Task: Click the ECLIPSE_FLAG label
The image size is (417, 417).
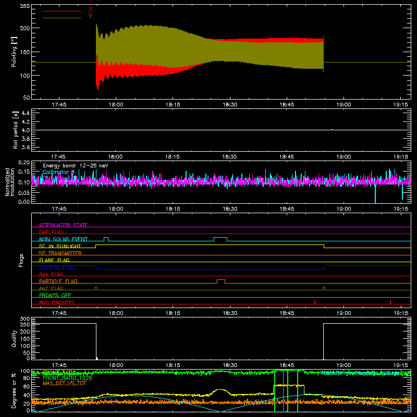Action: tap(57, 267)
